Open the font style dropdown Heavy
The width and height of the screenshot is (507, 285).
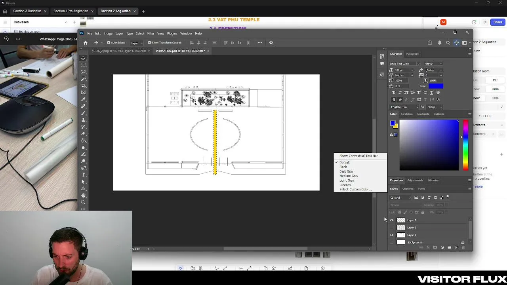click(x=433, y=64)
